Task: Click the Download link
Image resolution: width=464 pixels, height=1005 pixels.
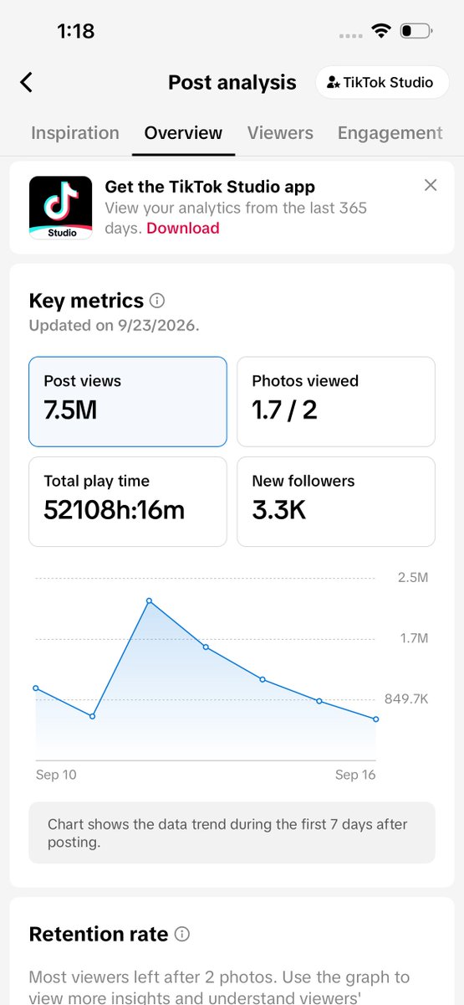Action: coord(183,228)
